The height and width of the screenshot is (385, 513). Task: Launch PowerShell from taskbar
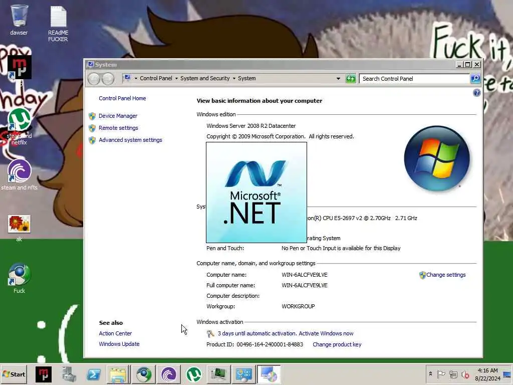tap(94, 374)
